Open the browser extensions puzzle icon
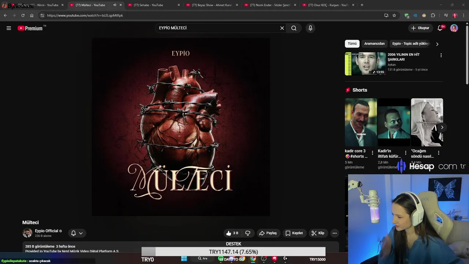 pyautogui.click(x=433, y=15)
